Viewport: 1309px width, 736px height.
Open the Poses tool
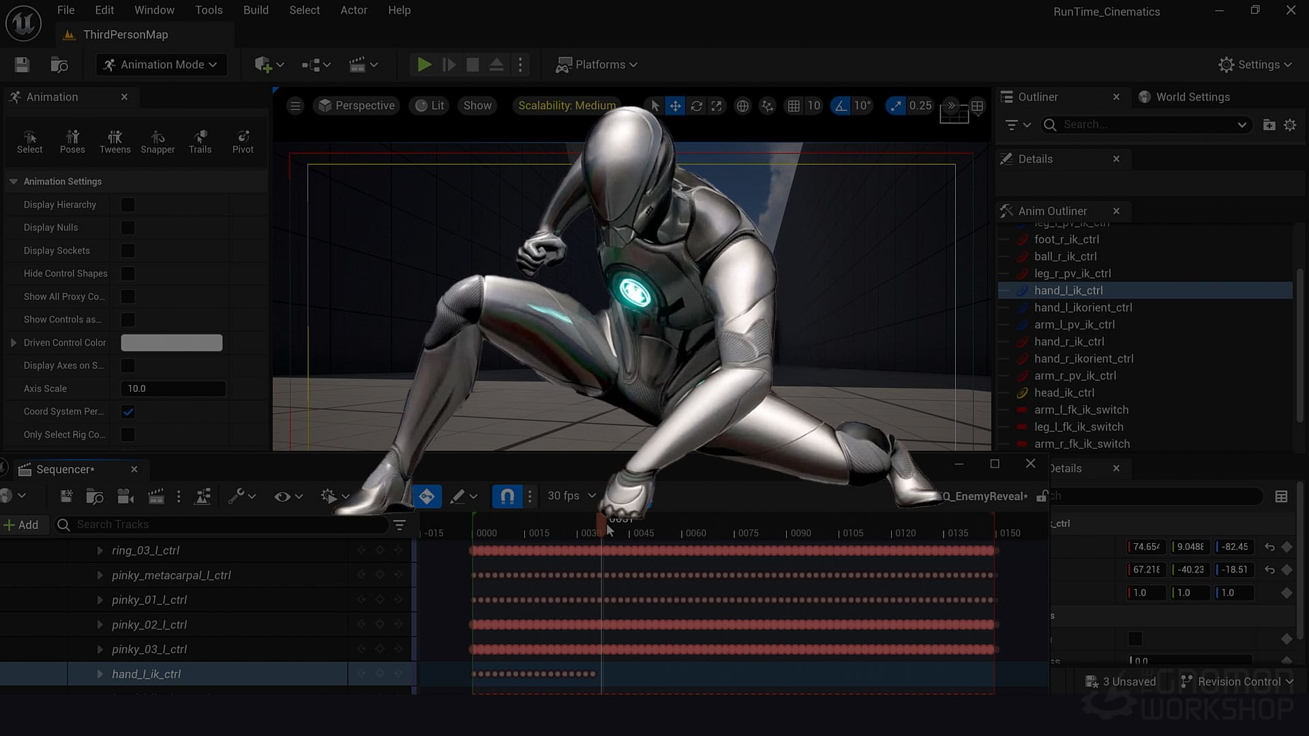click(x=72, y=141)
